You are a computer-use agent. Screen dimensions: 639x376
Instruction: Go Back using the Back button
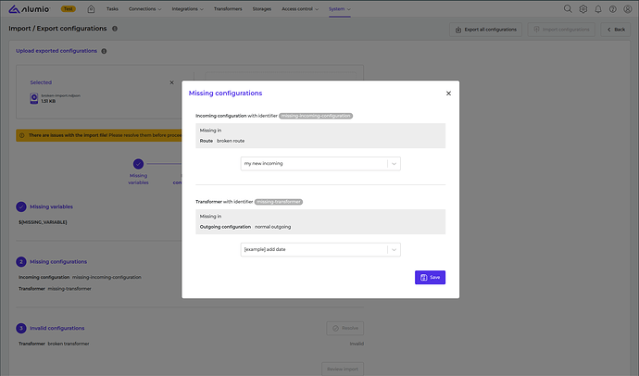tap(615, 30)
